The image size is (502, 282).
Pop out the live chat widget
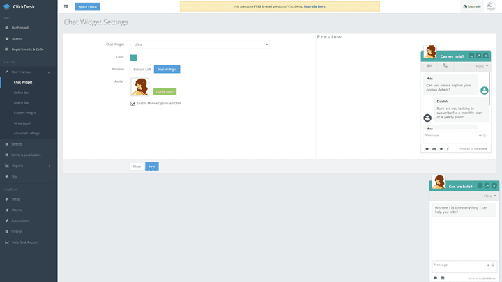(487, 186)
